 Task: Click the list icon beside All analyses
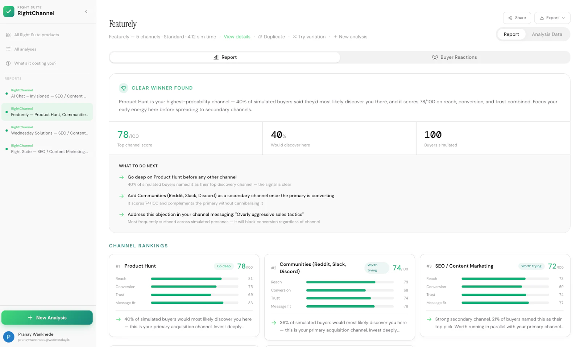(8, 49)
